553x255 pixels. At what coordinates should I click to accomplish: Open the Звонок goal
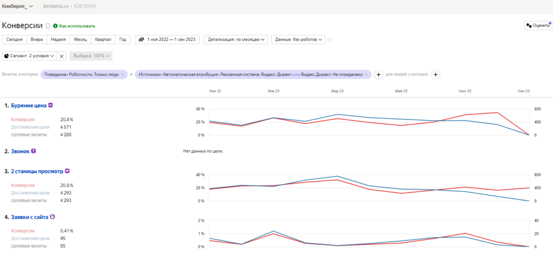pyautogui.click(x=21, y=151)
